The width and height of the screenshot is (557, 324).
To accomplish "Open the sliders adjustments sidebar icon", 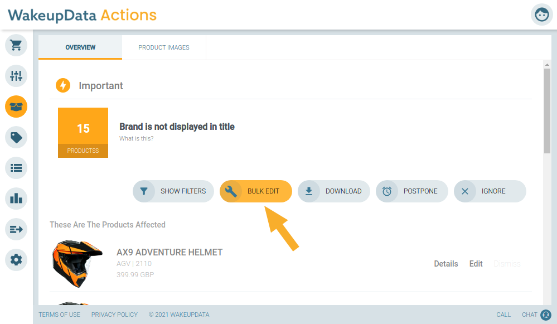I will pyautogui.click(x=16, y=76).
